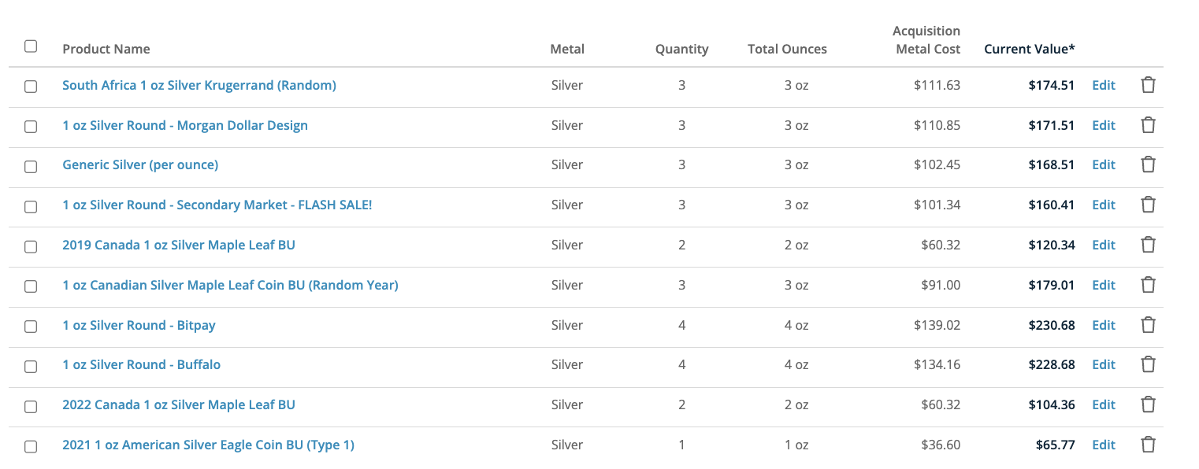Delete the Secondary Market FLASH SALE row
This screenshot has height=469, width=1199.
pyautogui.click(x=1148, y=205)
